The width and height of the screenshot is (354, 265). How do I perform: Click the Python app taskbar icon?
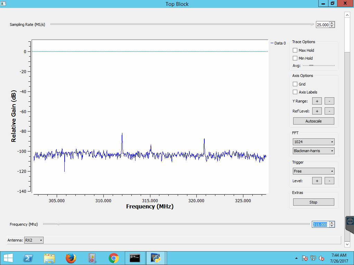point(156,258)
